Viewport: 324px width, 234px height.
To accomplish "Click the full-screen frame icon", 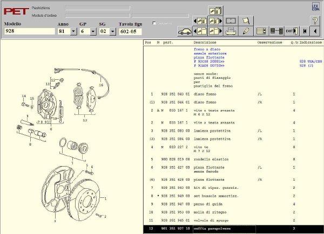I will pyautogui.click(x=231, y=21).
